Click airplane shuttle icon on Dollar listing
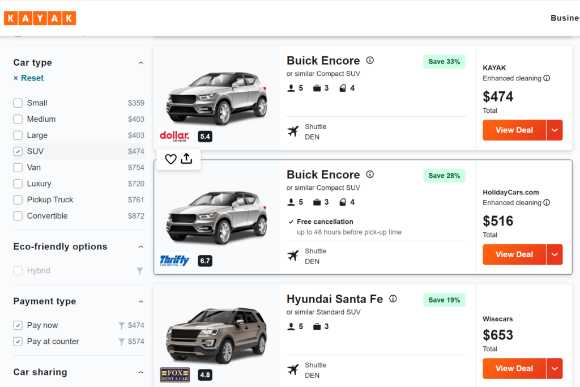This screenshot has height=387, width=580. tap(293, 131)
